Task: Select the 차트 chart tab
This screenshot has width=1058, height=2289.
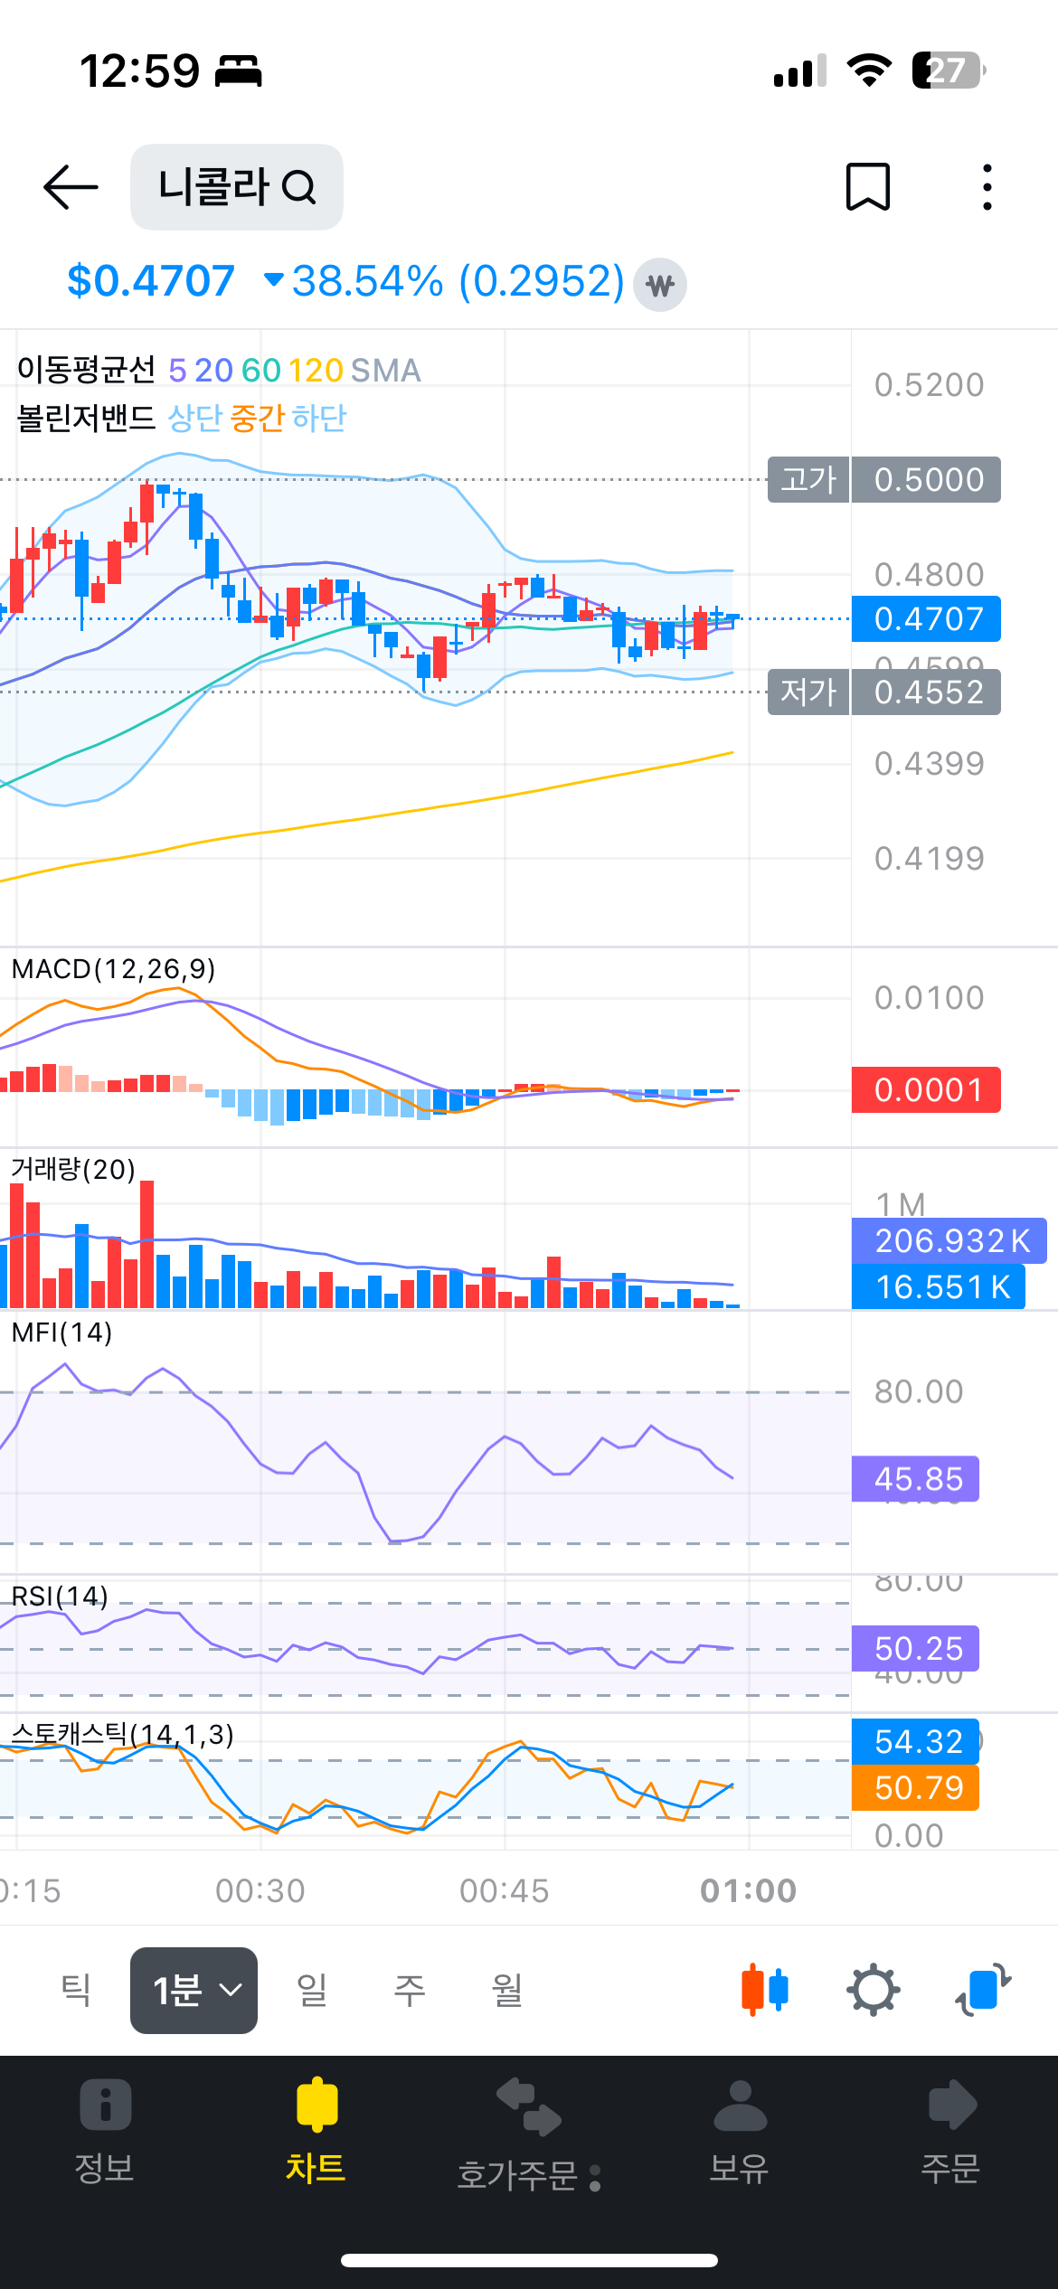Action: [x=316, y=2131]
